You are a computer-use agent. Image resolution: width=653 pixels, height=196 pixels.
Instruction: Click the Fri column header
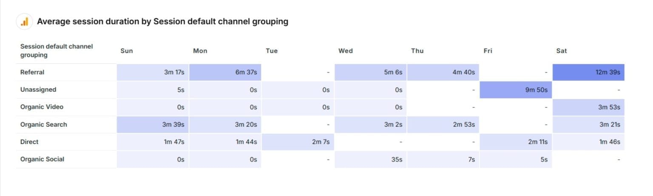(488, 51)
